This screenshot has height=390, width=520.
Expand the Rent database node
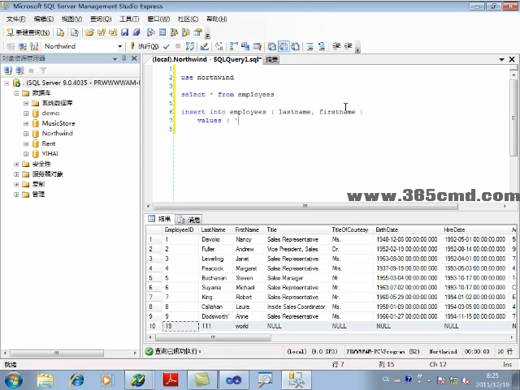point(26,144)
